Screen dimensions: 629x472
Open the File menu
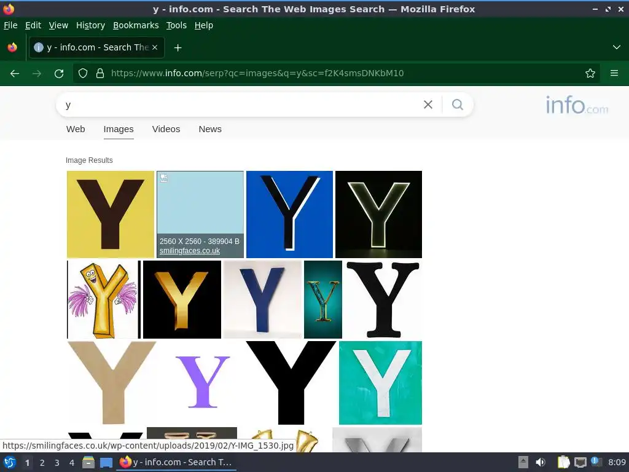(x=10, y=25)
